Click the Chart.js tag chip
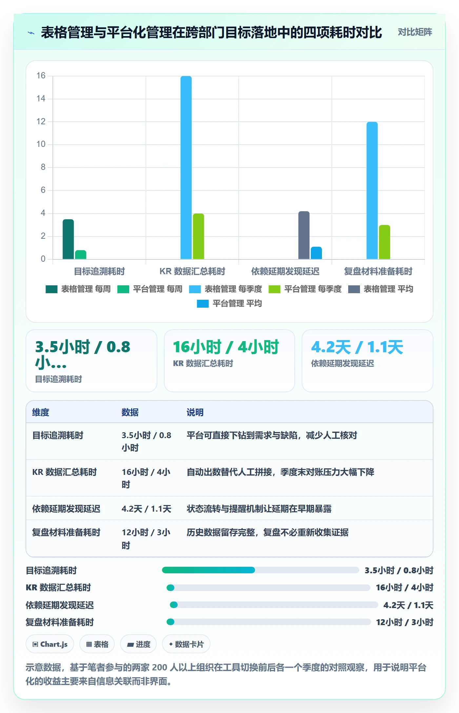The width and height of the screenshot is (459, 713). [50, 644]
